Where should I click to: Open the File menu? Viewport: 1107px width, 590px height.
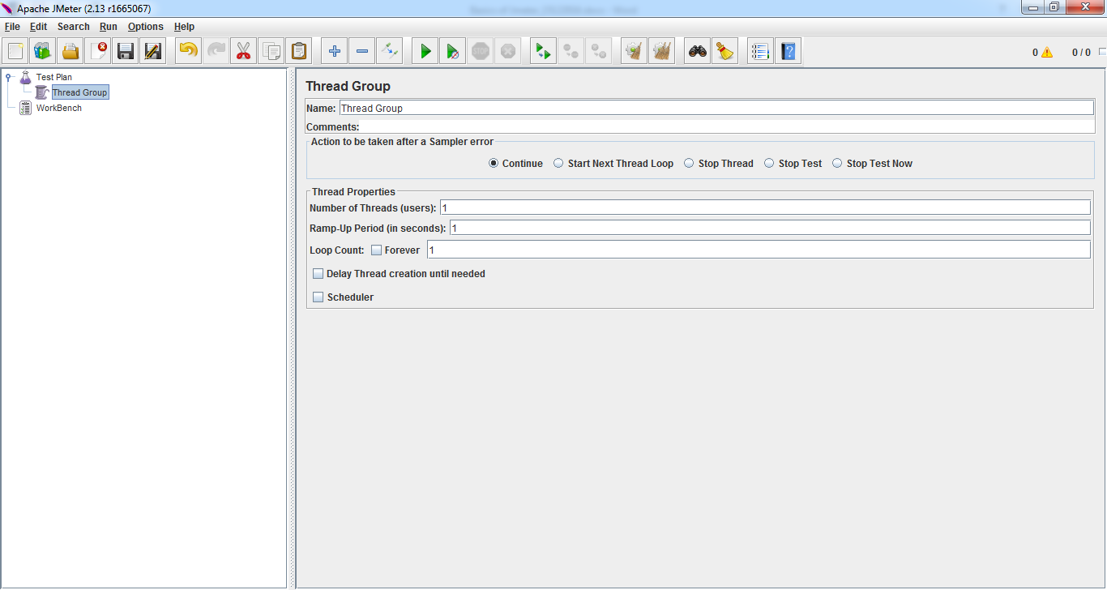pyautogui.click(x=12, y=27)
